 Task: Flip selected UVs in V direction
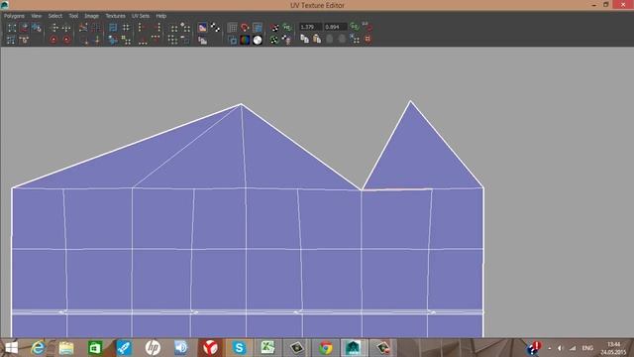[66, 28]
